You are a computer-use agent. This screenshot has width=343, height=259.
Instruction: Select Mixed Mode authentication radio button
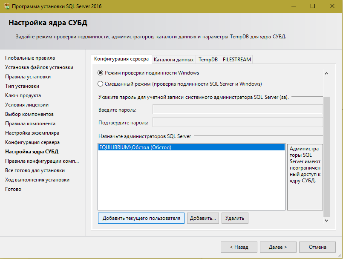100,84
